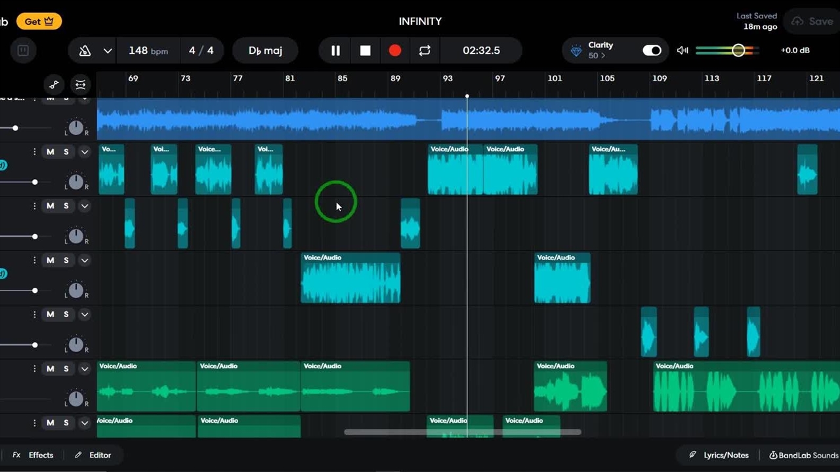Click the automation curve icon above tracks
The height and width of the screenshot is (472, 840).
tap(54, 85)
